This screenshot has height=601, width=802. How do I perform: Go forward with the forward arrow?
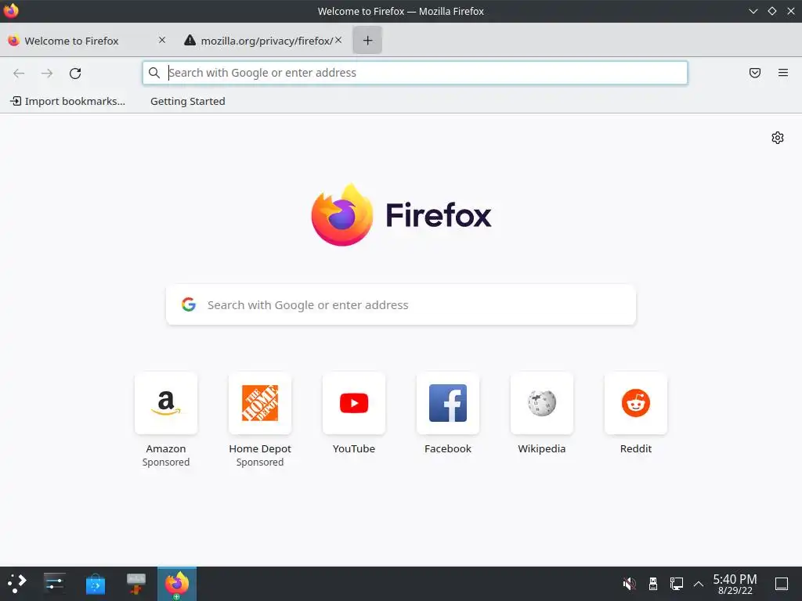pyautogui.click(x=47, y=73)
